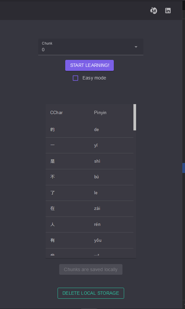The height and width of the screenshot is (309, 185).
Task: Expand the Chunk dropdown arrow
Action: coord(136,47)
